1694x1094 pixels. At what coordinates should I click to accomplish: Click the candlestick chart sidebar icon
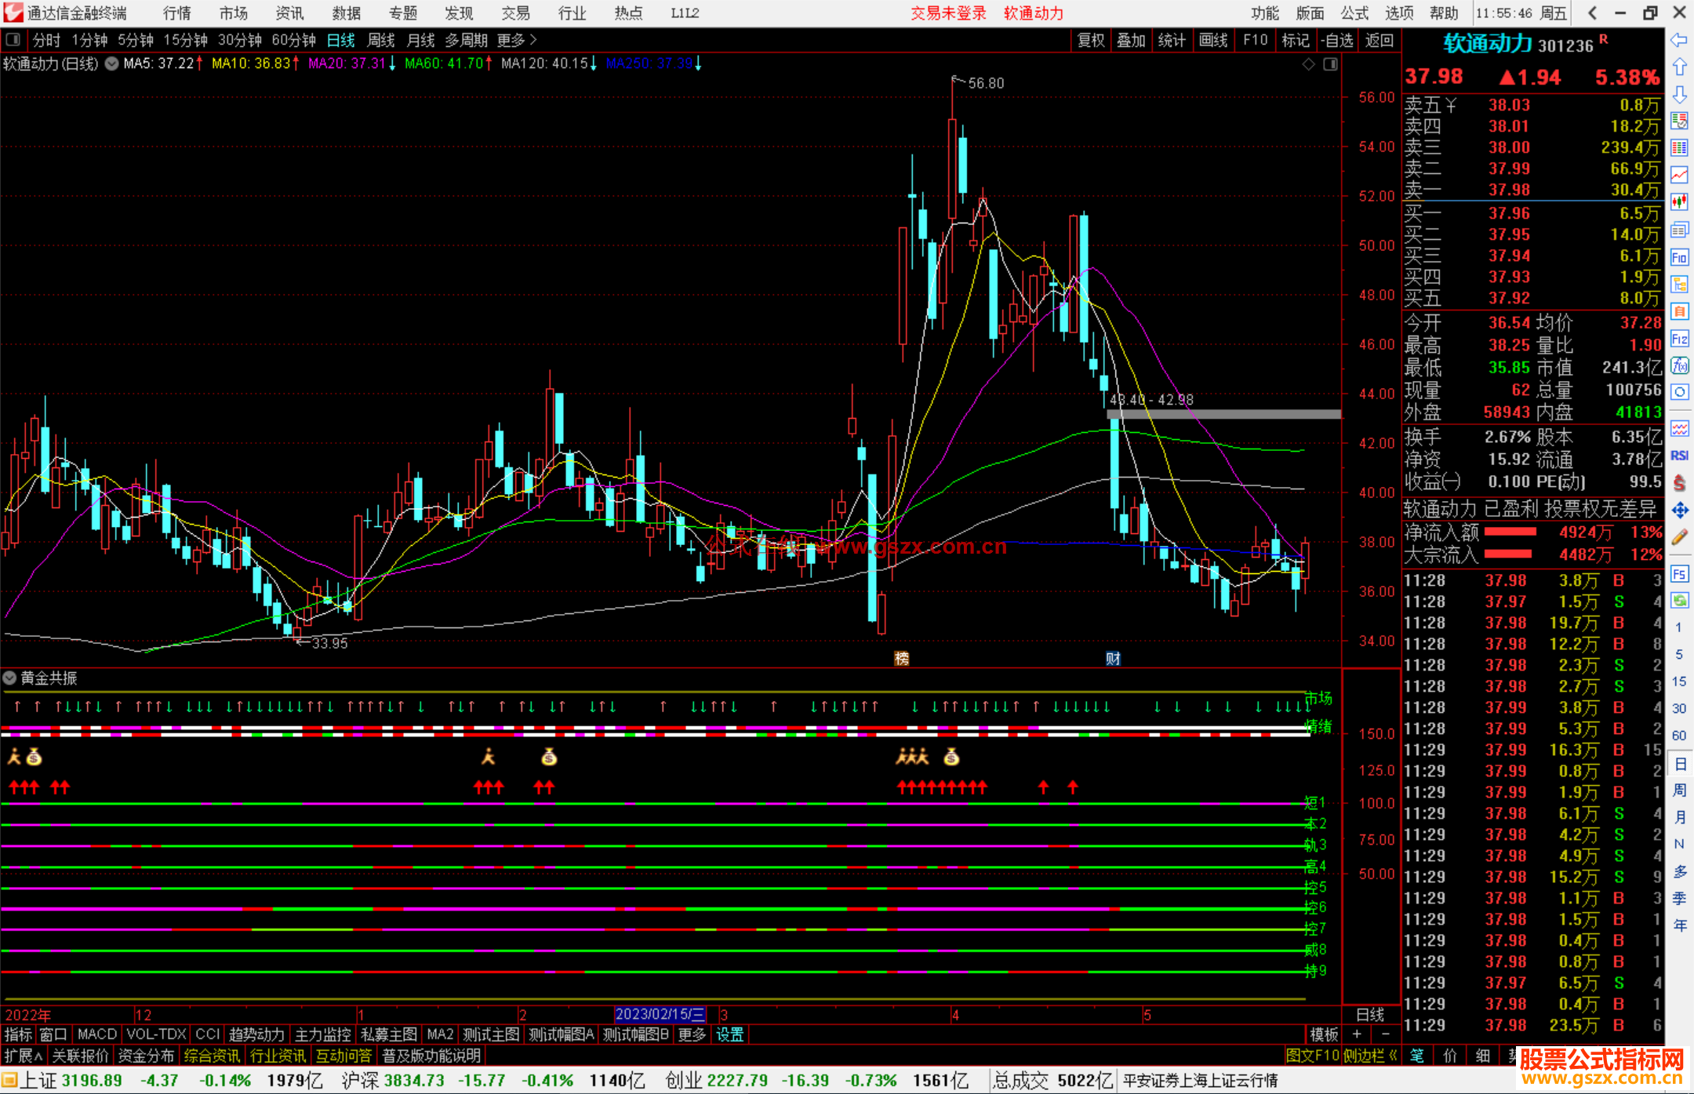click(1679, 202)
